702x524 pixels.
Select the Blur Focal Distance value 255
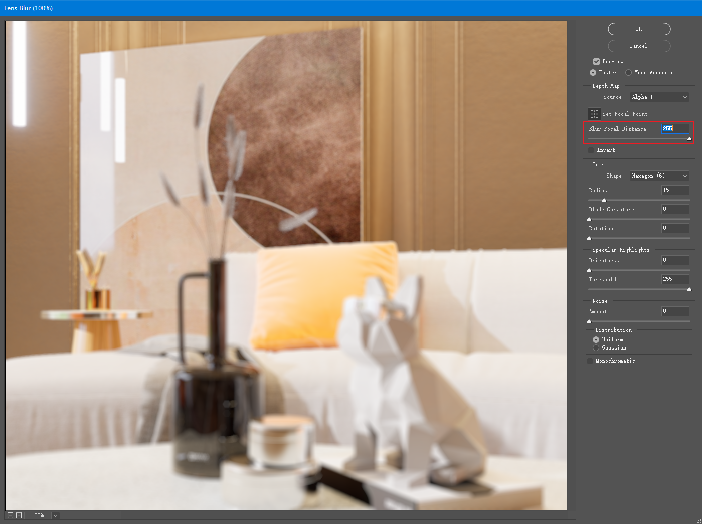pos(675,129)
